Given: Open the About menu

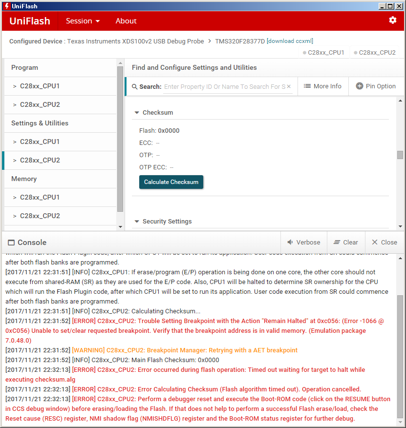Looking at the screenshot, I should point(126,21).
